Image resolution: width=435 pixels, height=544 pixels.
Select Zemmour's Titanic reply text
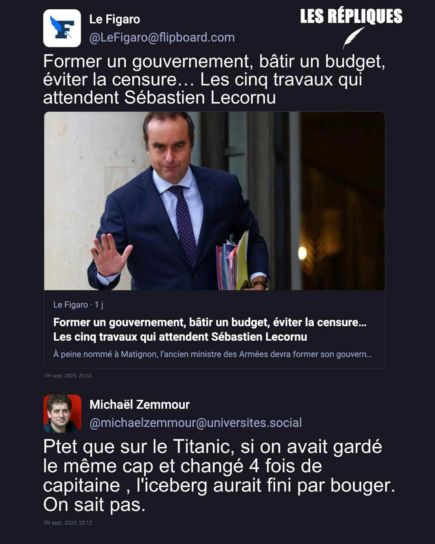(x=219, y=475)
